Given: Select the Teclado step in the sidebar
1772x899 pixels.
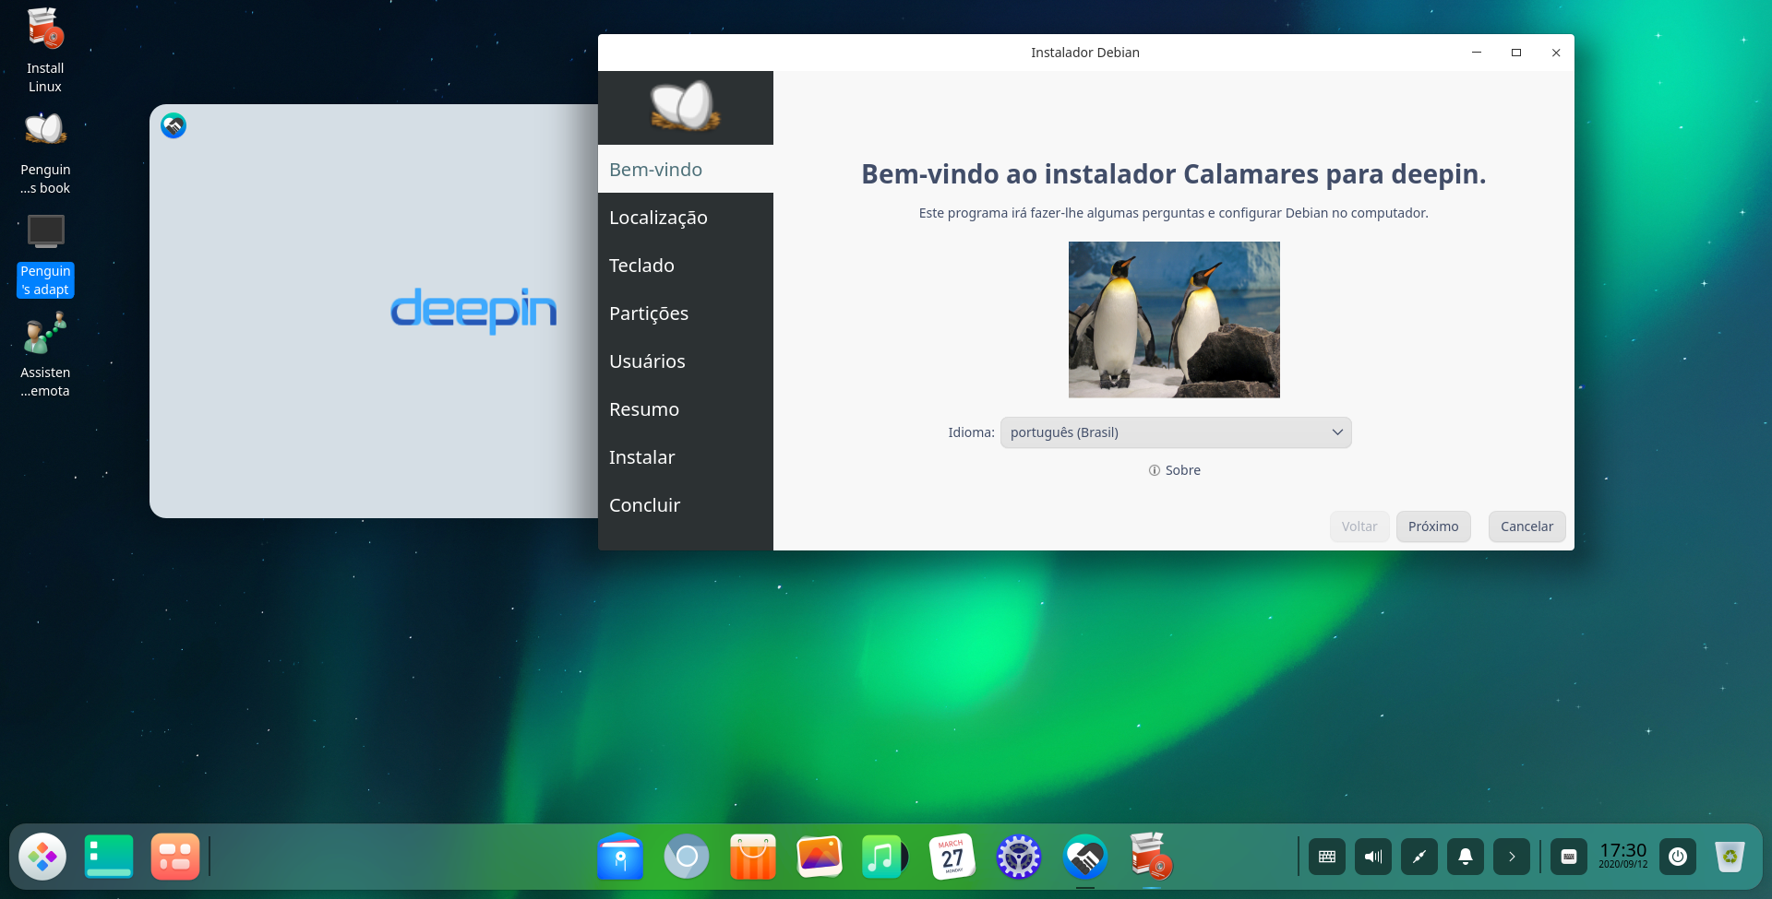Looking at the screenshot, I should [686, 266].
